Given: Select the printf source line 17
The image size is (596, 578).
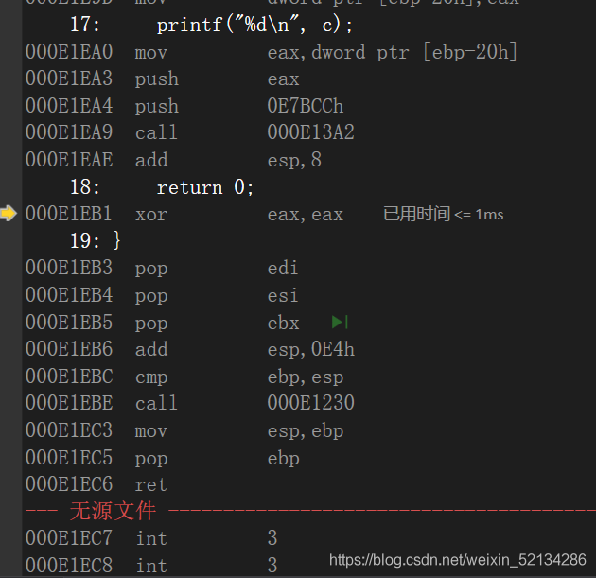Looking at the screenshot, I should click(x=254, y=25).
